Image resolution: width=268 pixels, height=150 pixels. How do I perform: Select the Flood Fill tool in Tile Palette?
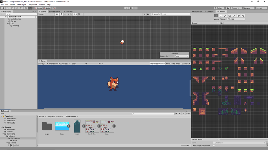243,16
